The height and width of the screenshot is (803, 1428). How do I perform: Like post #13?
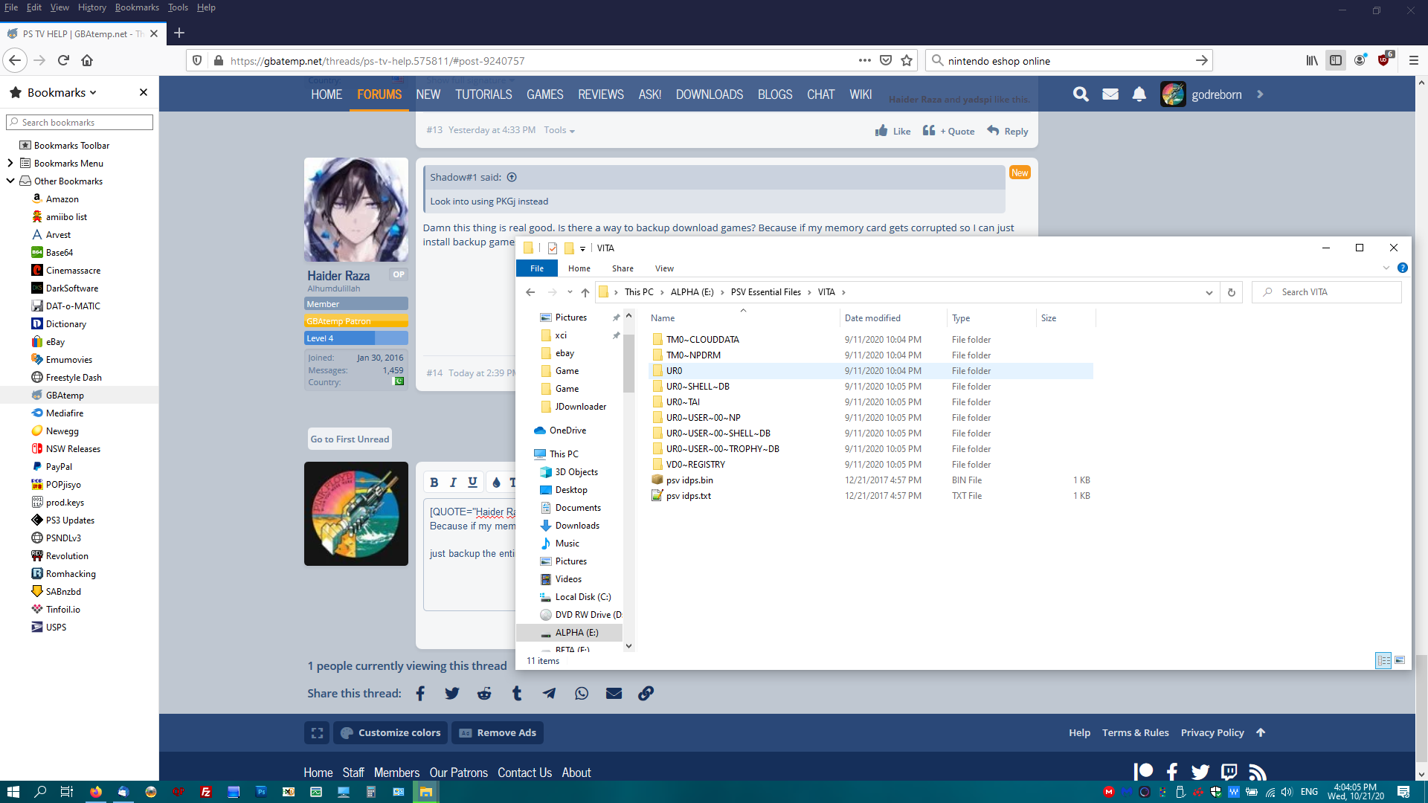pos(892,131)
